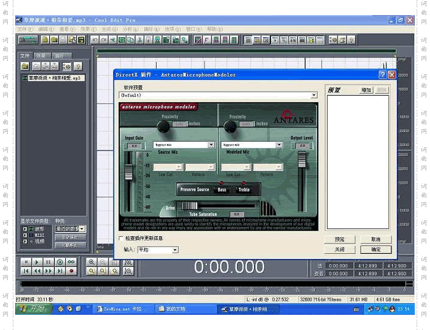Jump to the end with go-to-end button

(60, 271)
